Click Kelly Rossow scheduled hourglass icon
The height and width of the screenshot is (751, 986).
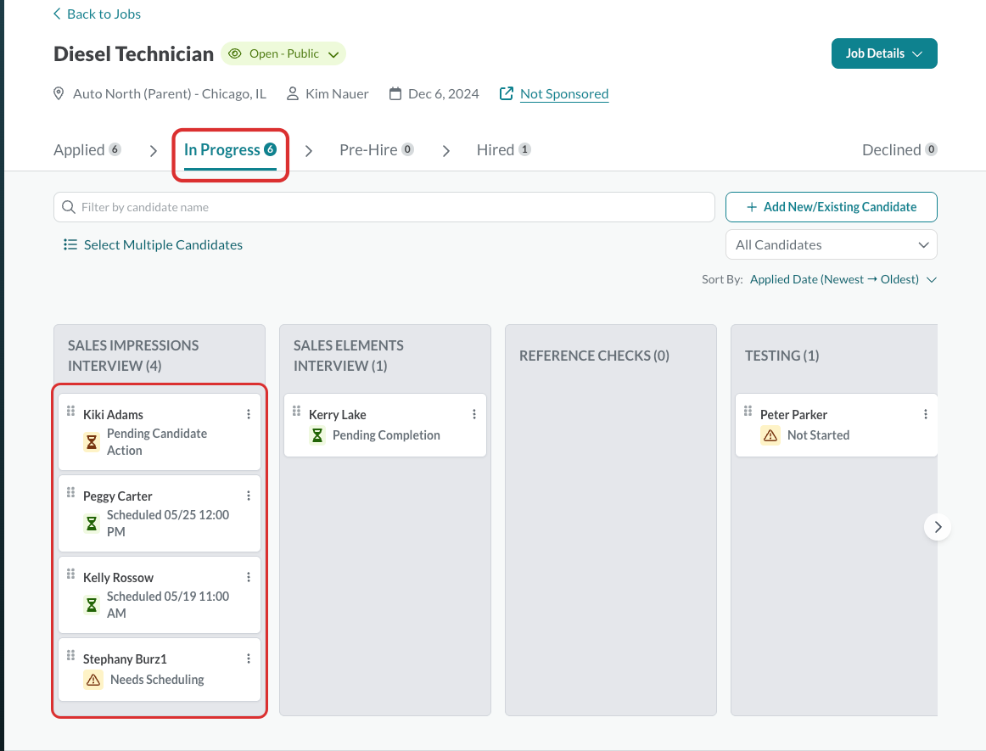pyautogui.click(x=92, y=605)
